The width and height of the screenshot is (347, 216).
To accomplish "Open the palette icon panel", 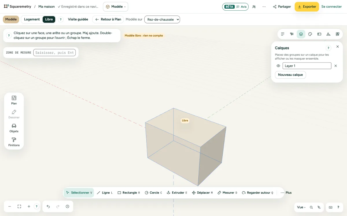I will [310, 34].
